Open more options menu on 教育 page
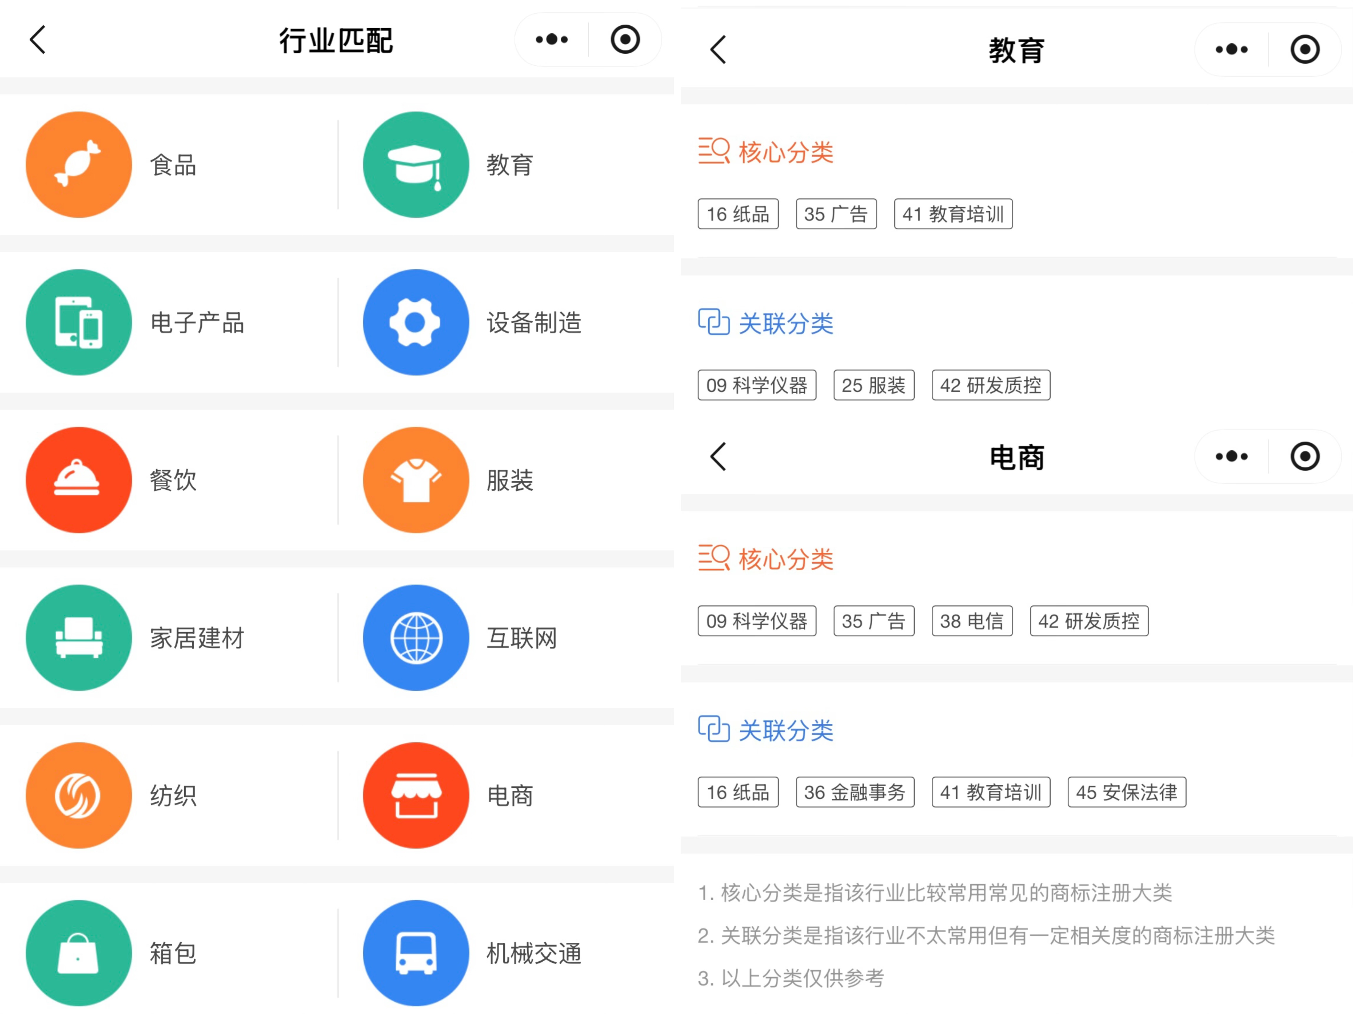The image size is (1353, 1014). point(1231,49)
